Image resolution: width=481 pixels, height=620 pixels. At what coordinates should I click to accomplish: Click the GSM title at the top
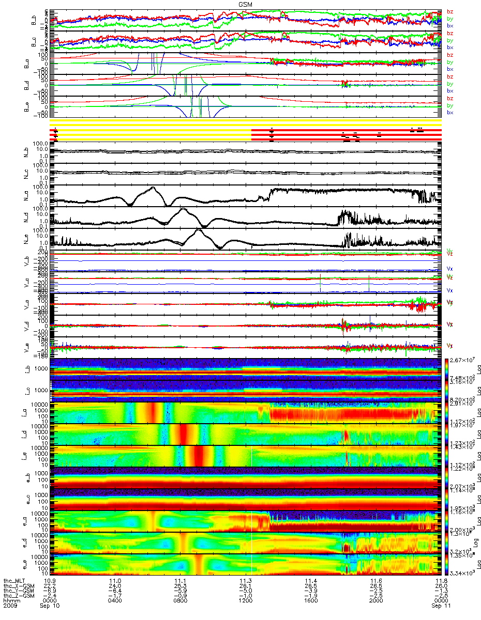245,3
